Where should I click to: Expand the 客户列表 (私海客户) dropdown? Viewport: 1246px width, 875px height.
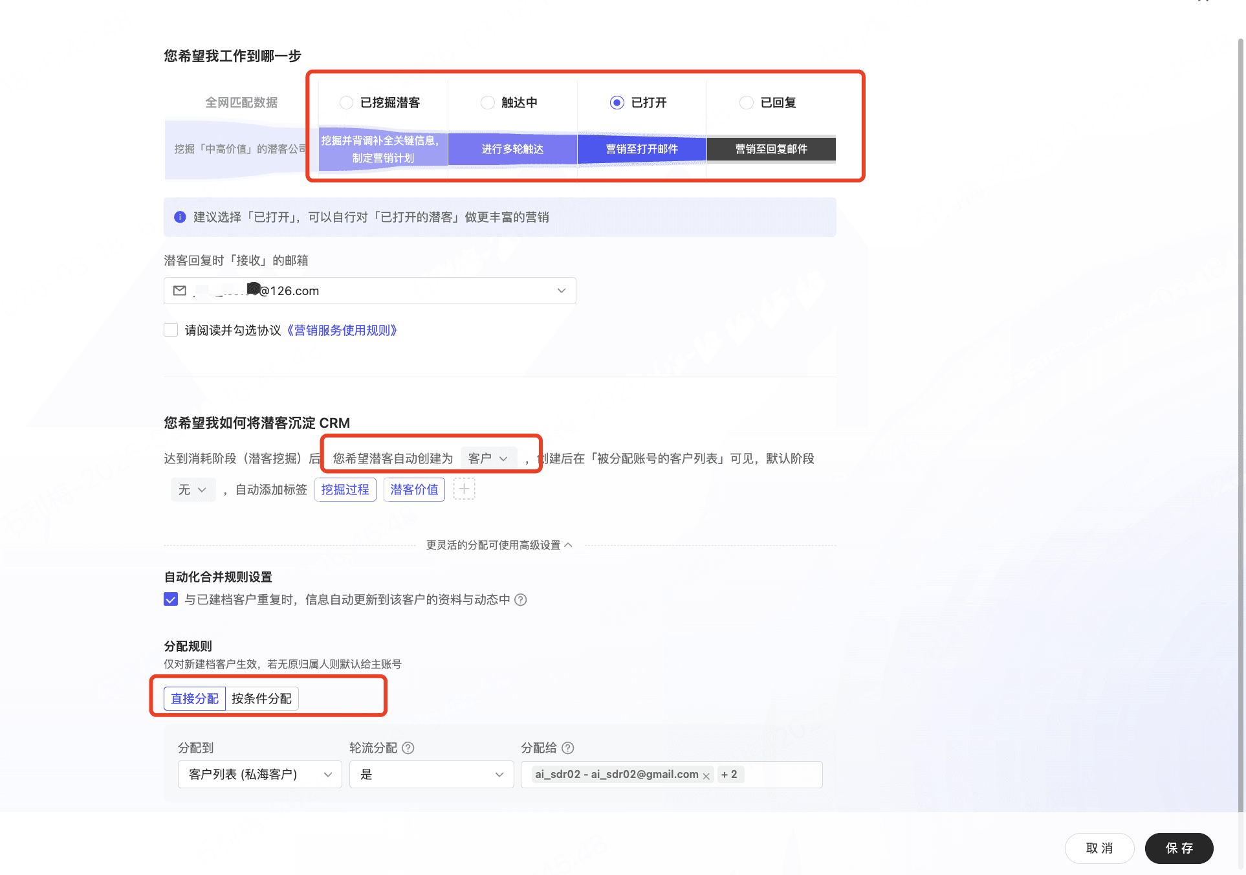tap(259, 775)
